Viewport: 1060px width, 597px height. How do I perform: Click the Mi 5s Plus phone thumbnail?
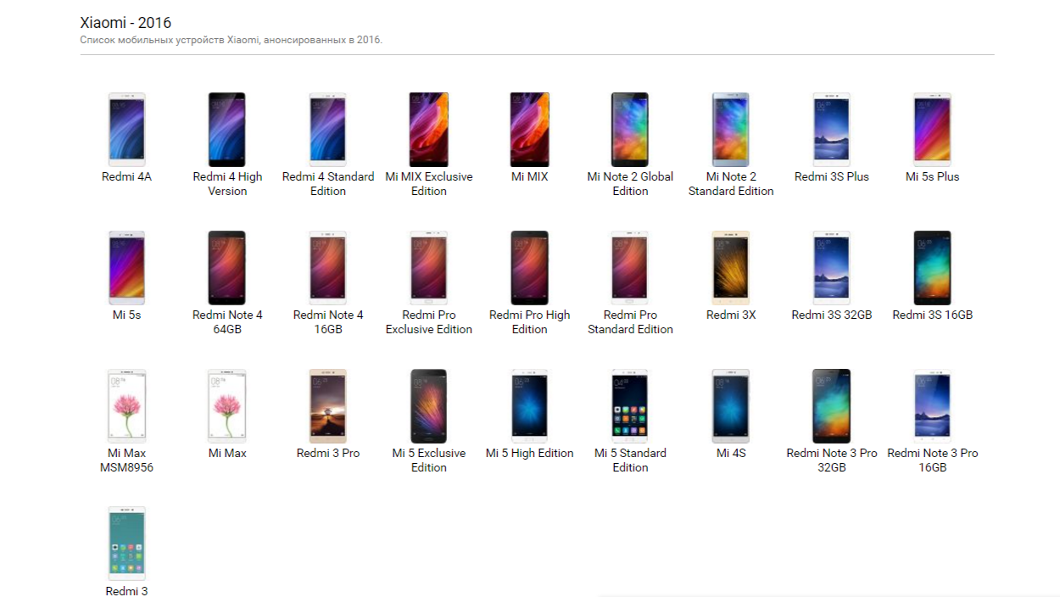pyautogui.click(x=933, y=130)
